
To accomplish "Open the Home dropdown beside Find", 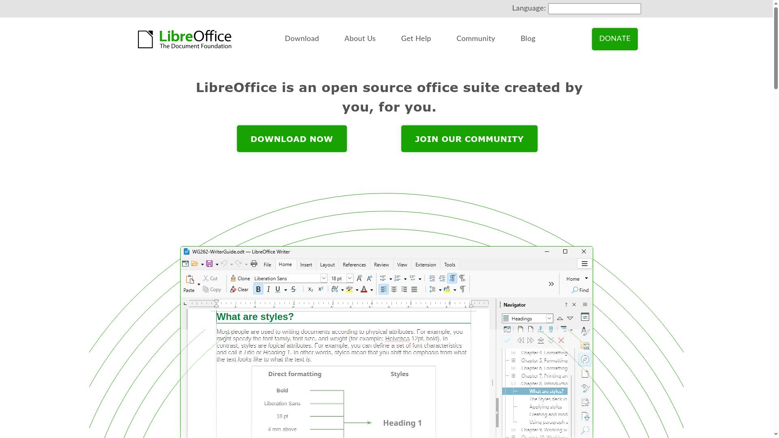I will click(x=586, y=278).
